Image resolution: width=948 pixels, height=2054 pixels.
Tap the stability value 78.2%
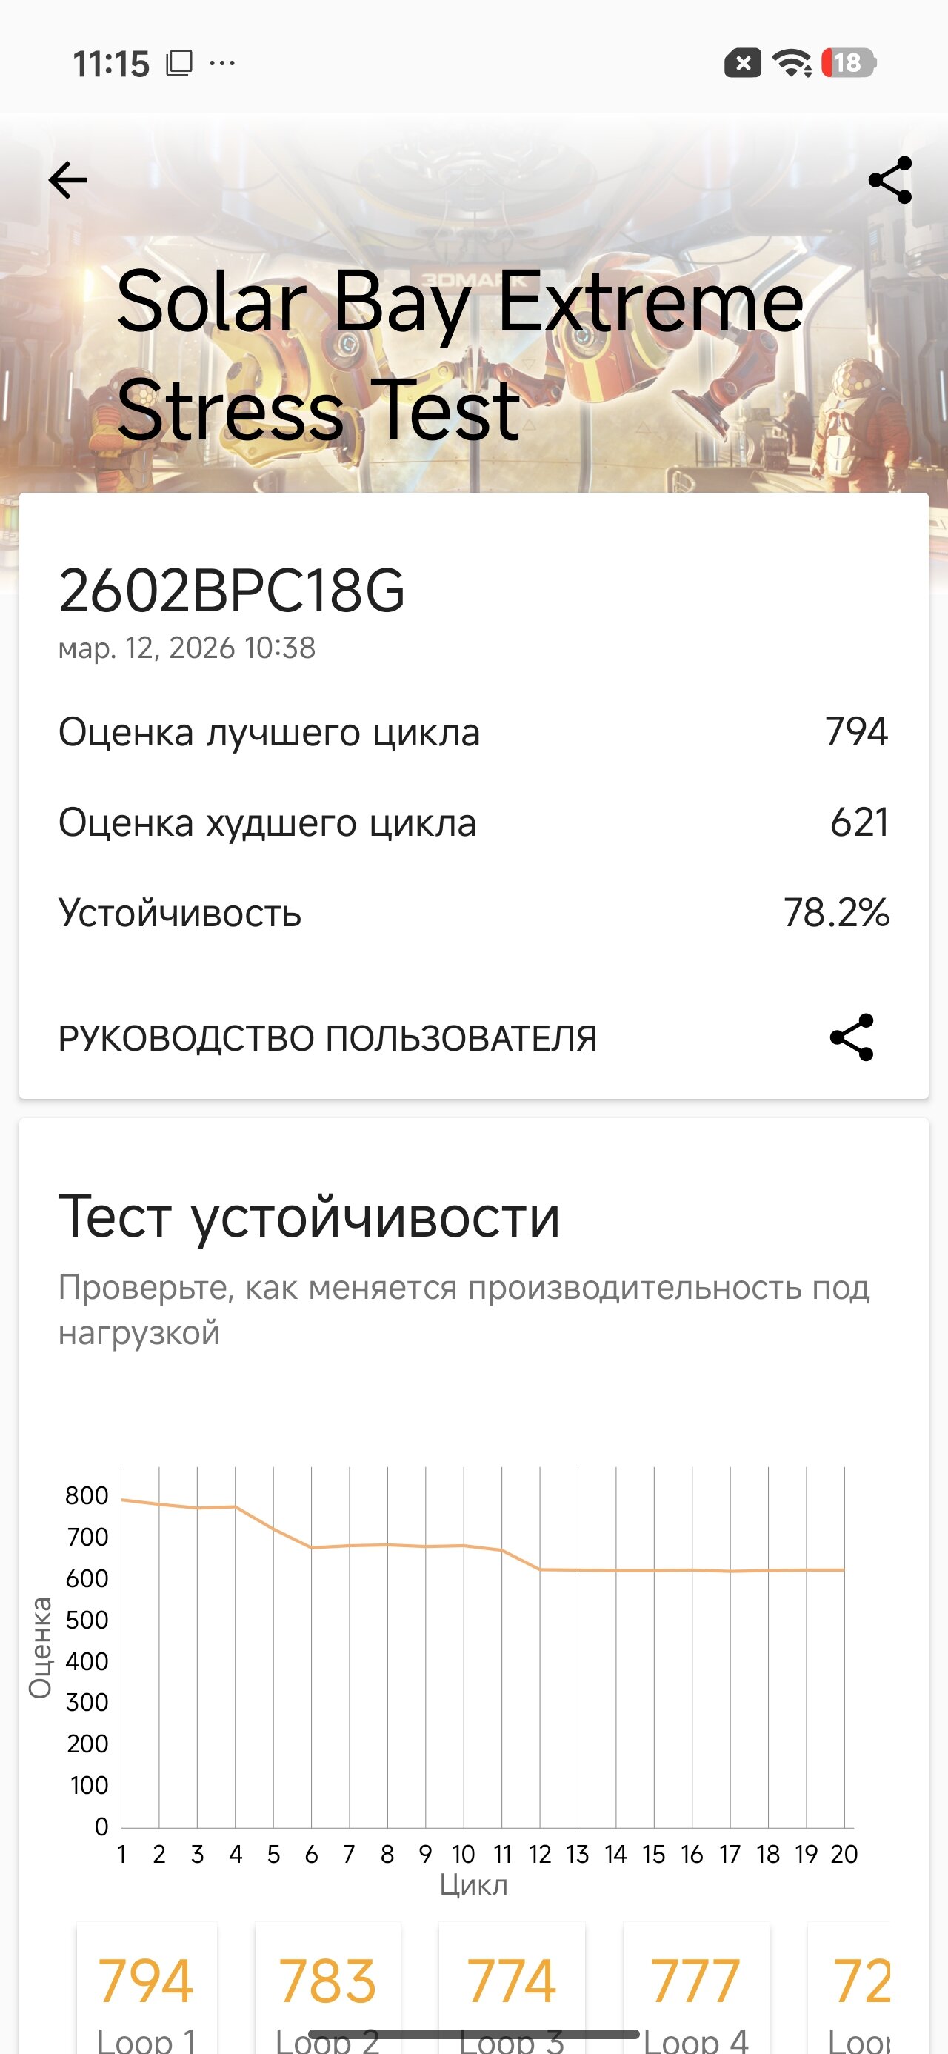click(x=836, y=913)
